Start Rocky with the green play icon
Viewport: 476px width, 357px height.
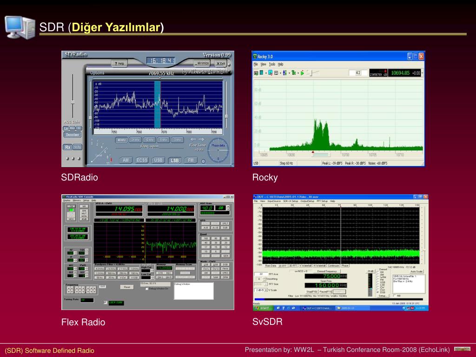point(302,73)
